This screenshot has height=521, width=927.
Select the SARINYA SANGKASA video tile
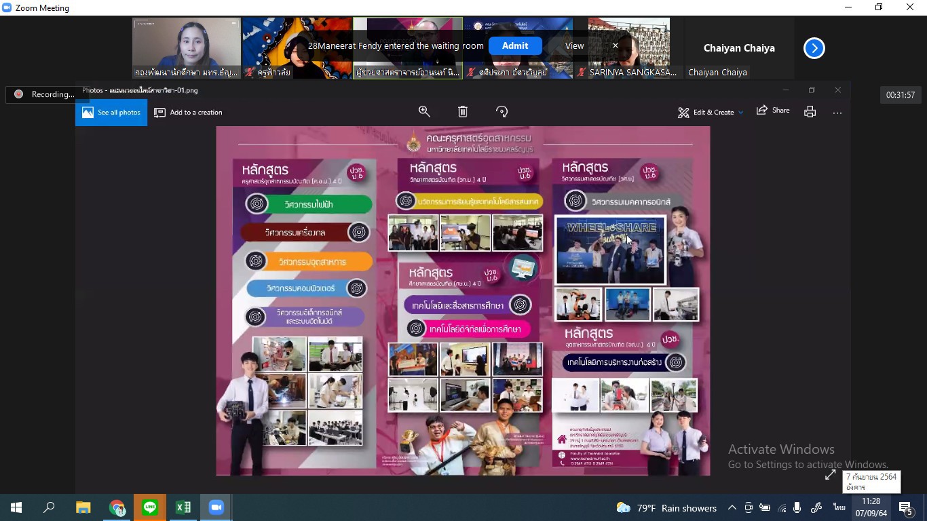[x=628, y=48]
